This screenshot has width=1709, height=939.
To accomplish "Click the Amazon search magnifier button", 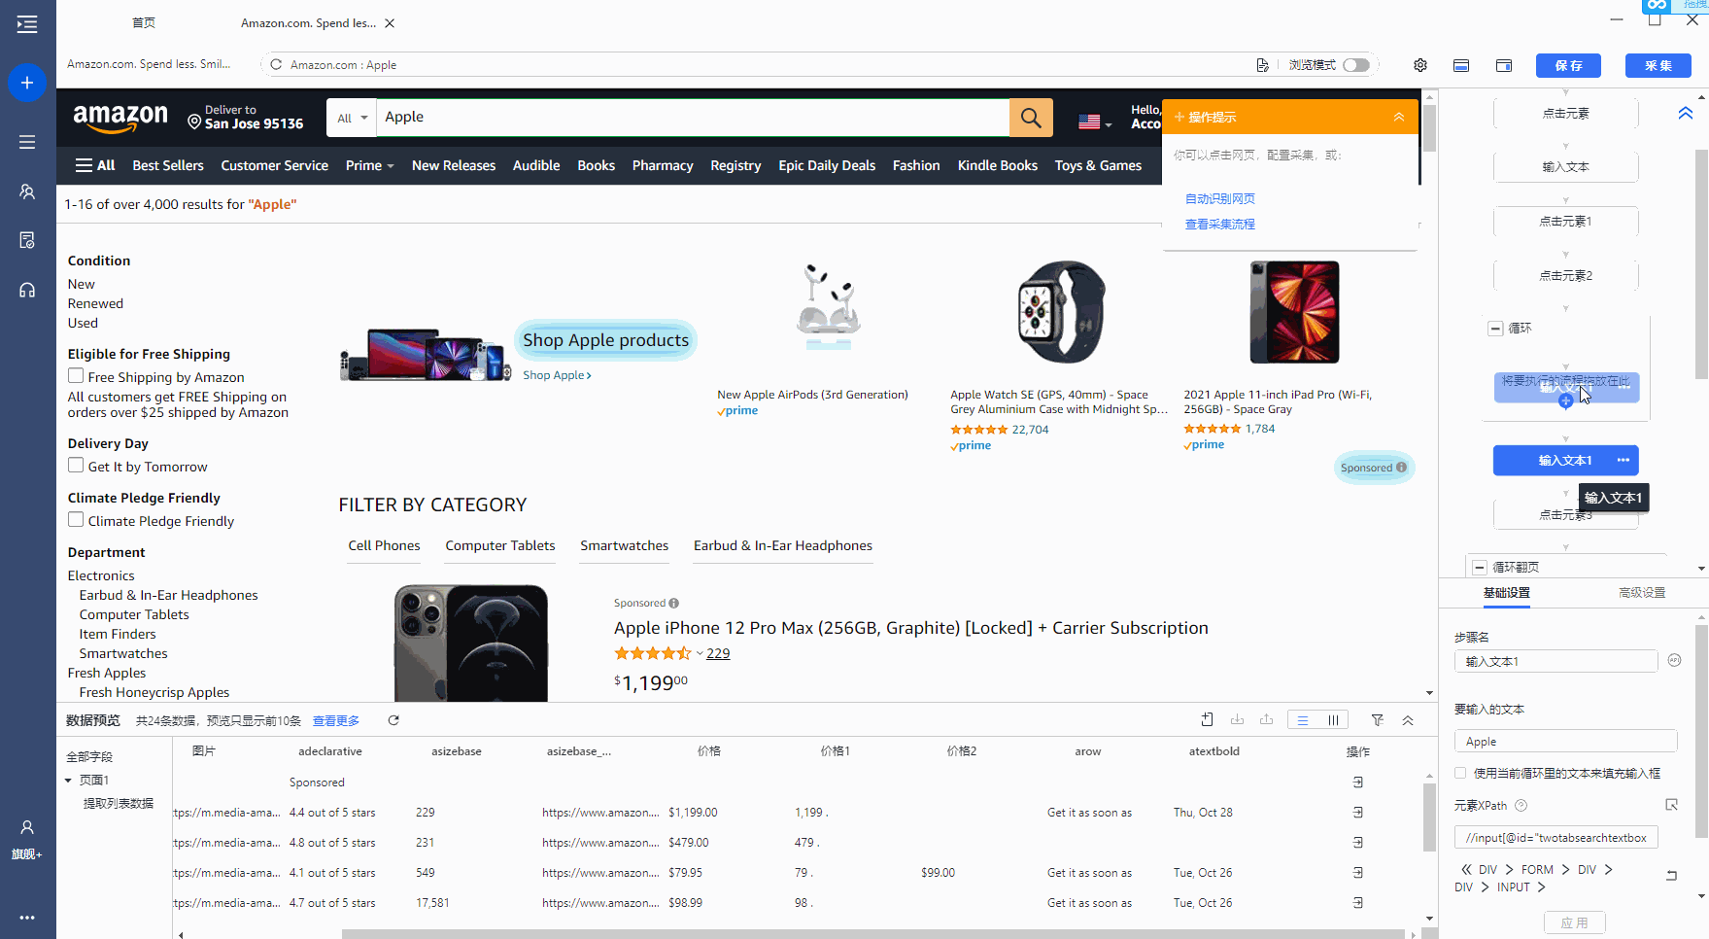I will pyautogui.click(x=1031, y=118).
